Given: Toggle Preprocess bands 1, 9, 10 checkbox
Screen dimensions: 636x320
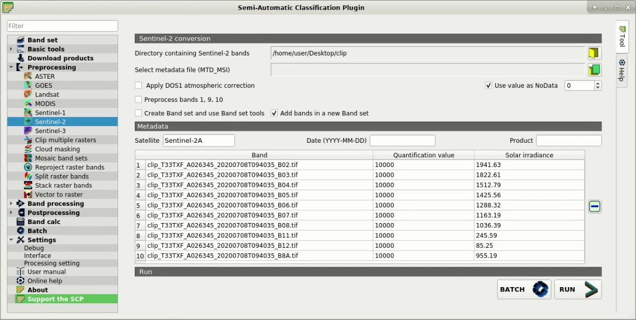Looking at the screenshot, I should [x=138, y=100].
